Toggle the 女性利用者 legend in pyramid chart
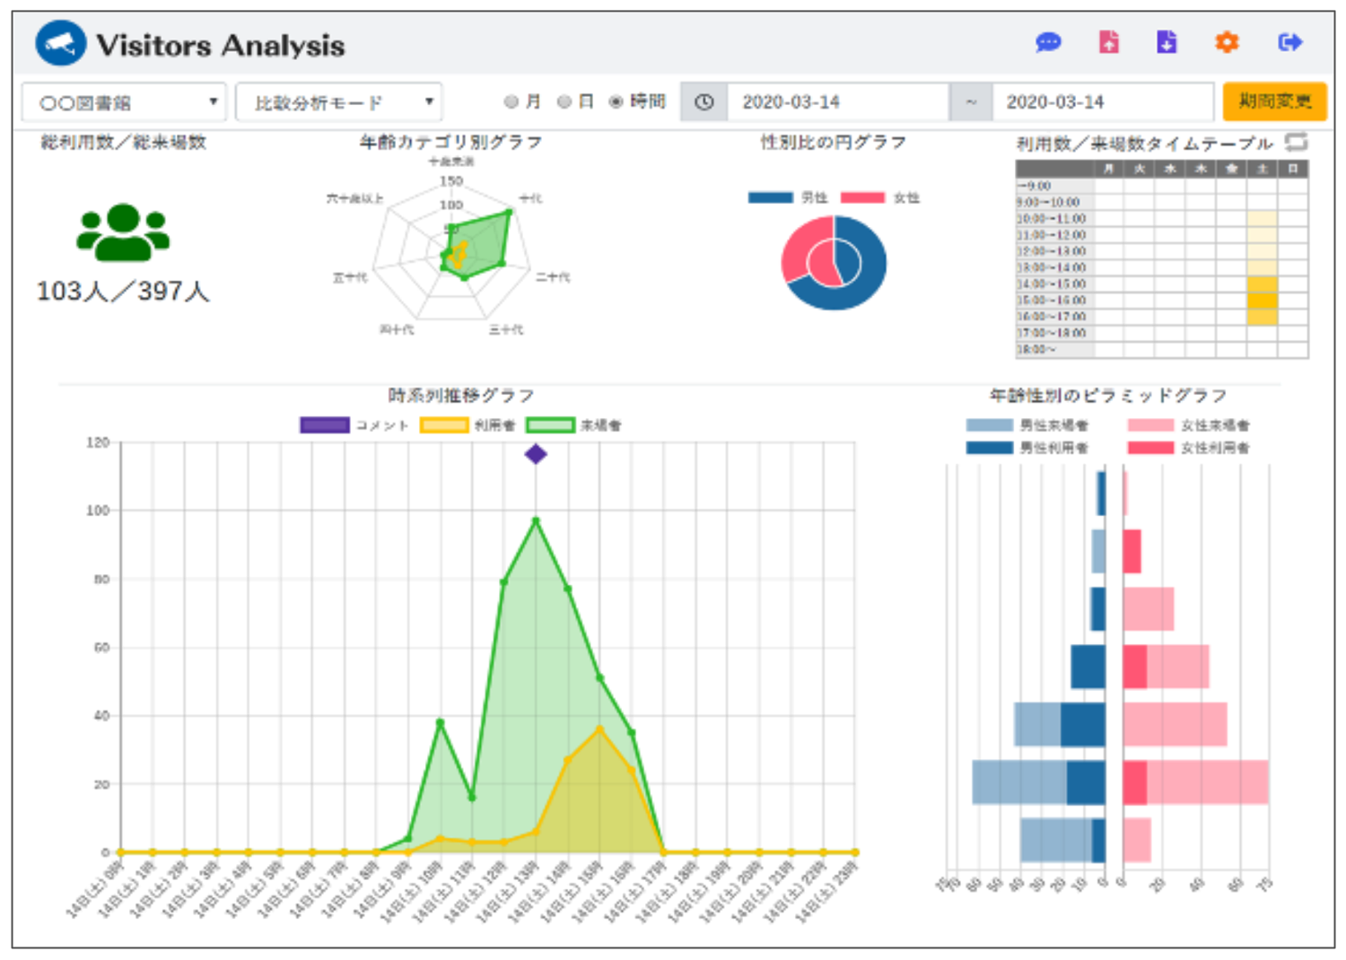The height and width of the screenshot is (960, 1346). pyautogui.click(x=1188, y=448)
